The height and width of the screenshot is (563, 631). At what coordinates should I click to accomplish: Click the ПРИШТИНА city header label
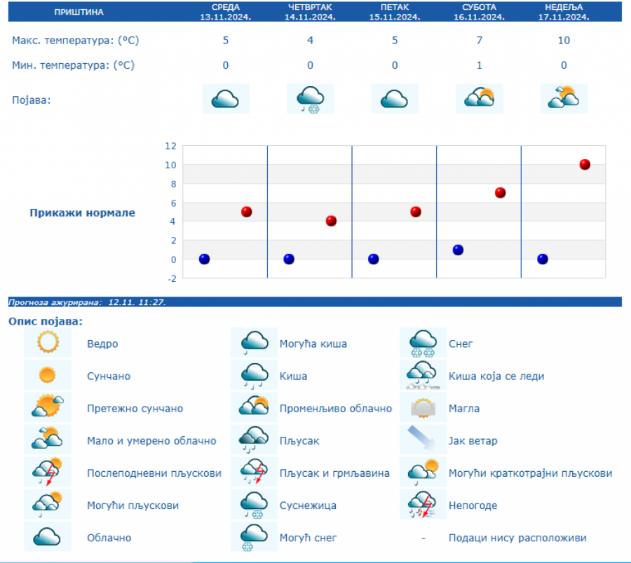79,12
